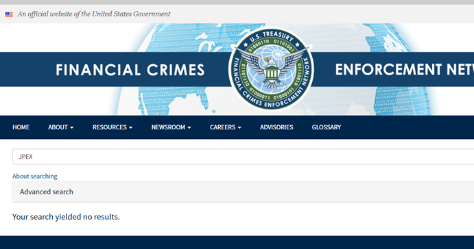The height and width of the screenshot is (249, 474).
Task: Open the RESOURCES dropdown menu
Action: click(x=112, y=127)
